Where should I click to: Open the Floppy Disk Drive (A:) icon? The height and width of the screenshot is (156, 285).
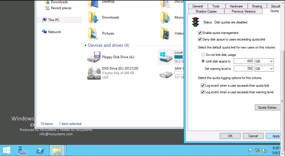94,57
